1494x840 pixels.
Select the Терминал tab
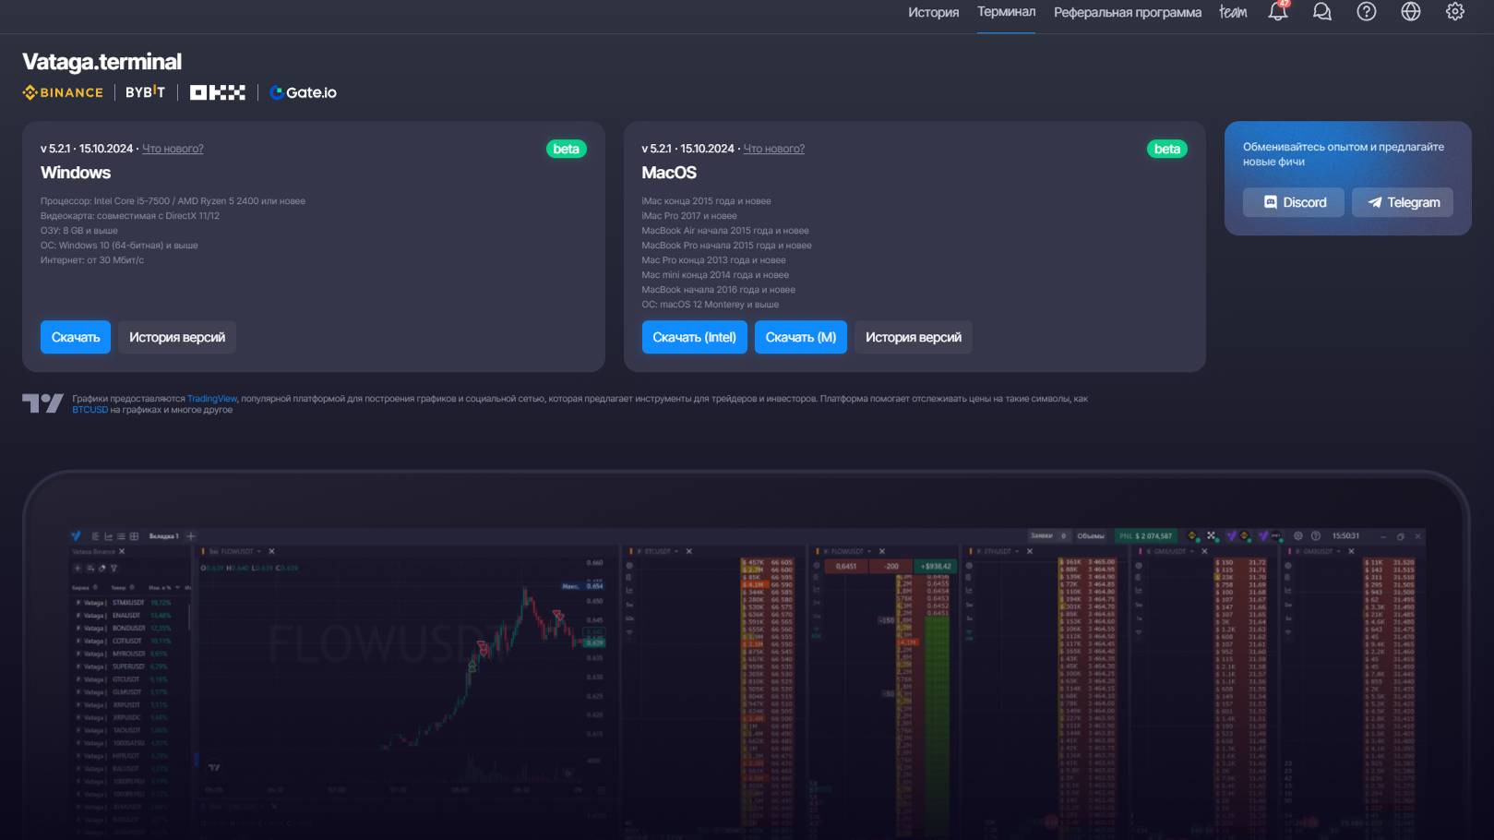coord(1006,12)
